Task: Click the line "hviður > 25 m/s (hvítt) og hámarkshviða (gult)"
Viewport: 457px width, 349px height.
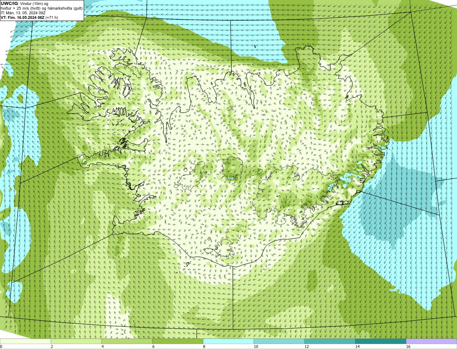Action: [x=41, y=8]
